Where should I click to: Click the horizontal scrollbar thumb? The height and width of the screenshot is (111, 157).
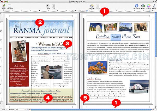coord(91,110)
